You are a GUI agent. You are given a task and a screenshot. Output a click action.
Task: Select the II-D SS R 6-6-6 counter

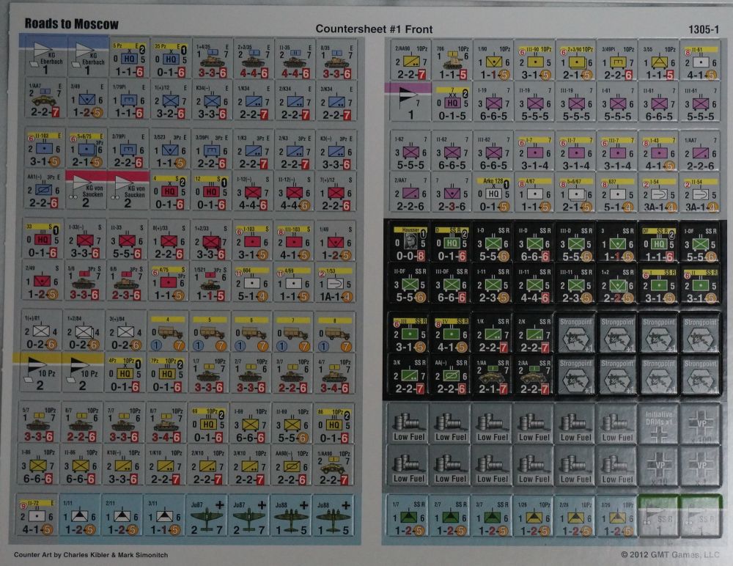tap(535, 242)
